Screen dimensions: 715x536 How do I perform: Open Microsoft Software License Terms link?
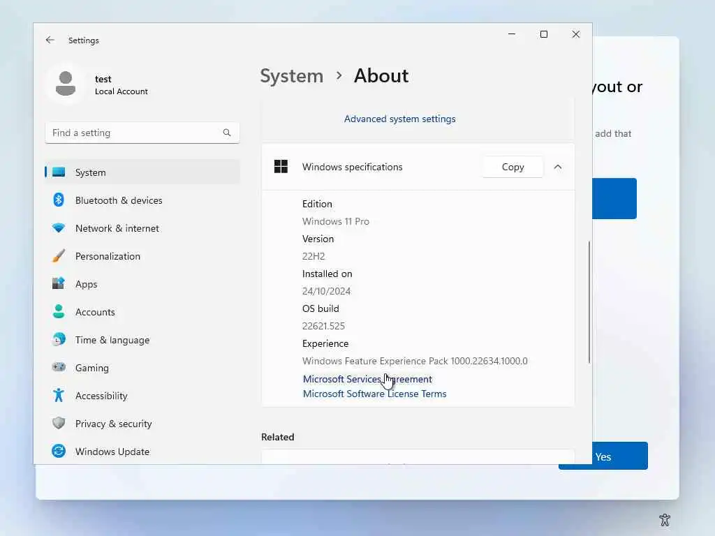point(375,394)
